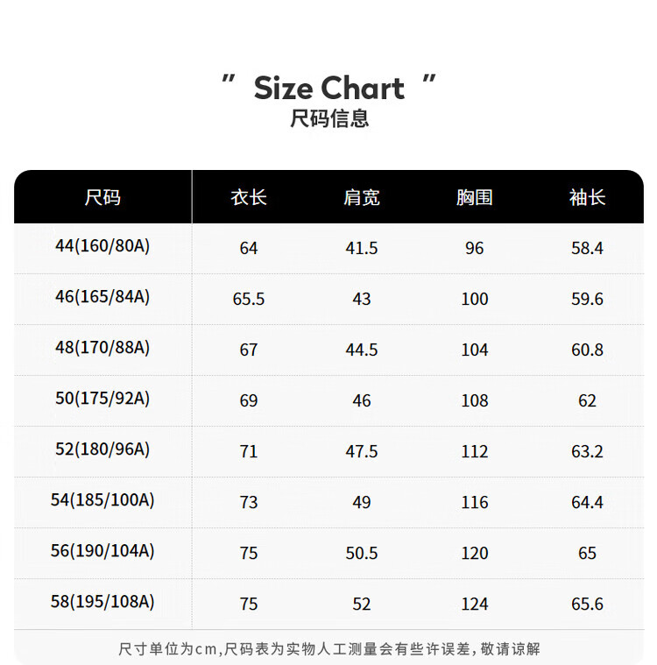657x665 pixels.
Task: Select size 46(165/84A) row label
Action: [x=102, y=297]
